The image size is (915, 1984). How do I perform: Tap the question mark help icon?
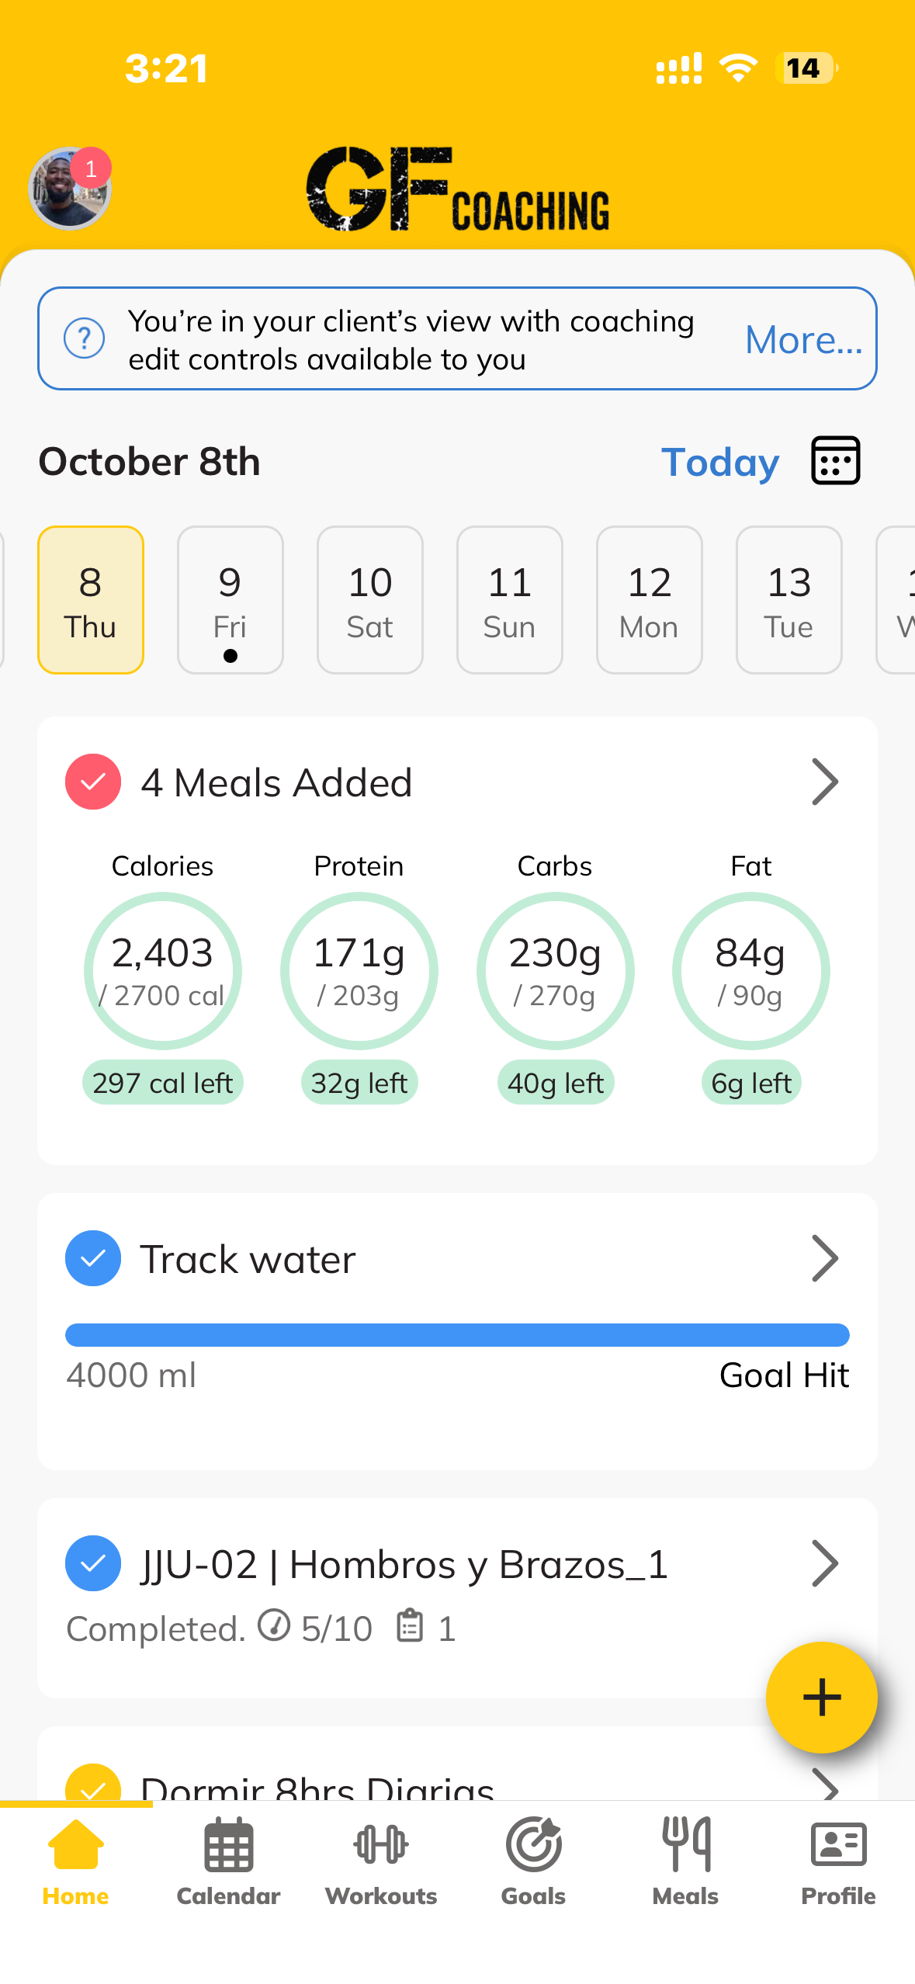[84, 338]
